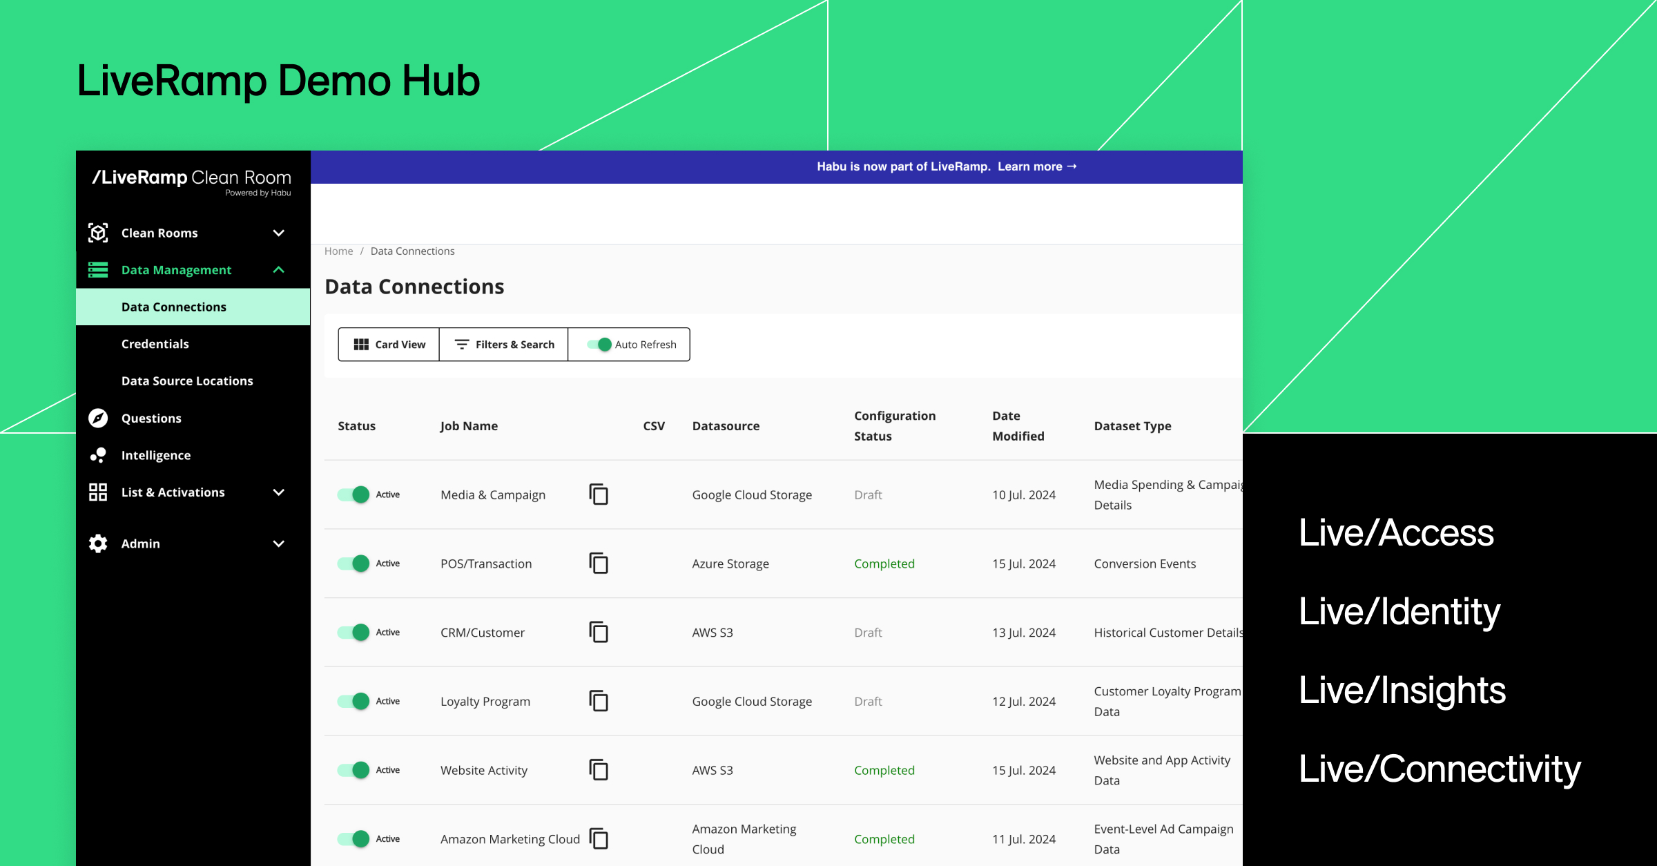Screen dimensions: 1657x866
Task: Collapse the Data Management section
Action: click(279, 269)
